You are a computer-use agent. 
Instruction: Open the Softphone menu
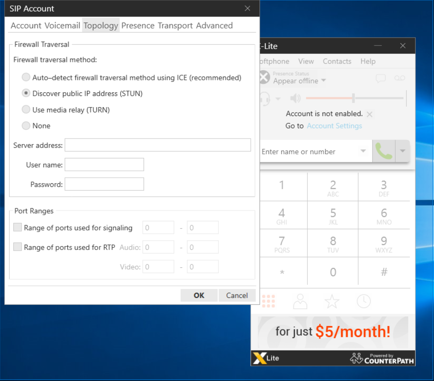275,61
